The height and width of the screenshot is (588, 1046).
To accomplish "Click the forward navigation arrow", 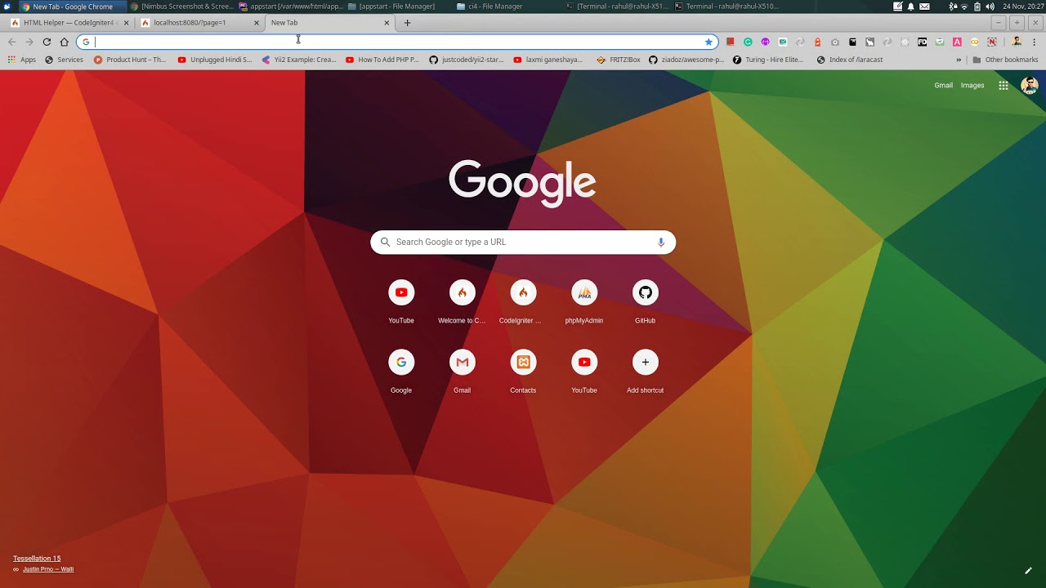I will click(x=29, y=42).
